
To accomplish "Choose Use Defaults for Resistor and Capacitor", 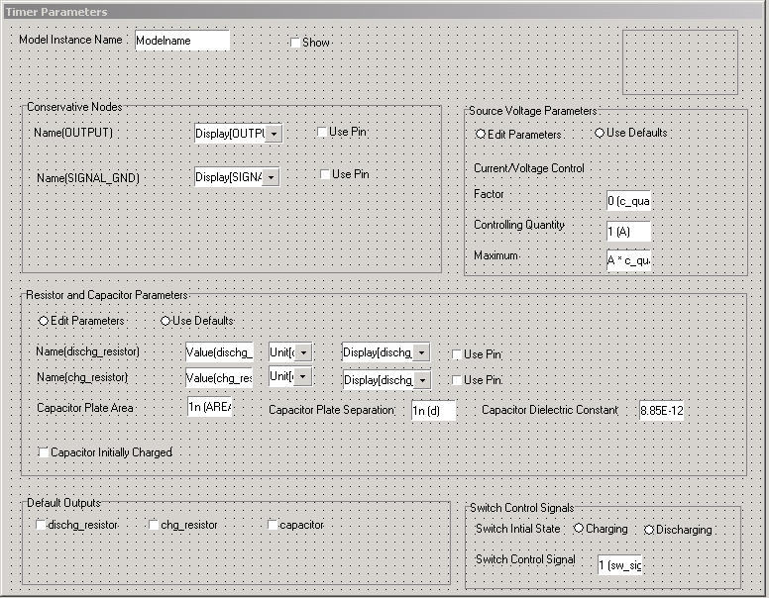I will 165,321.
